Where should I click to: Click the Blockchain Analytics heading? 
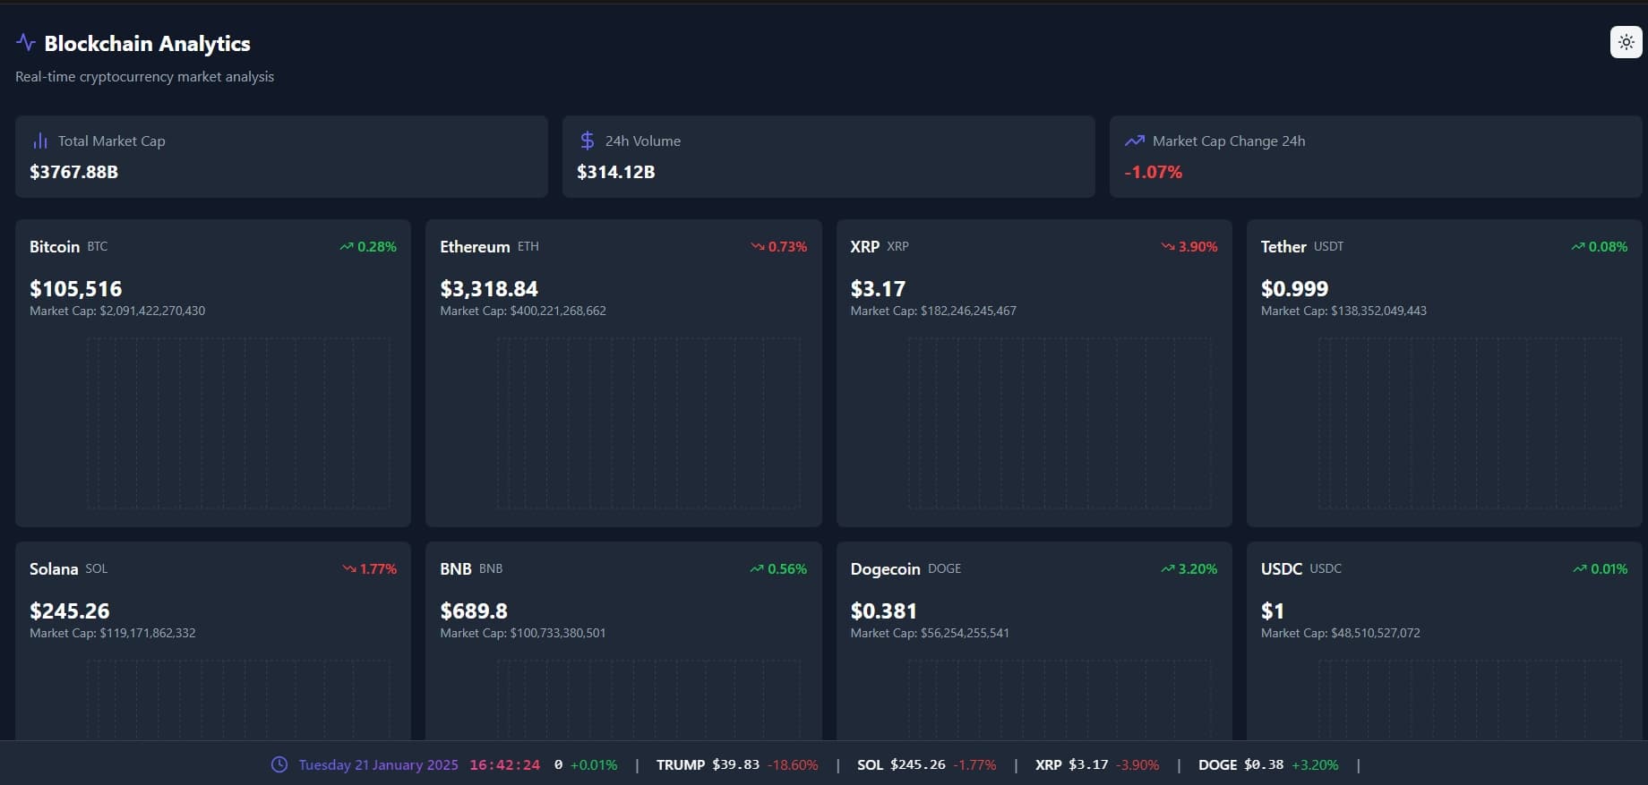147,43
